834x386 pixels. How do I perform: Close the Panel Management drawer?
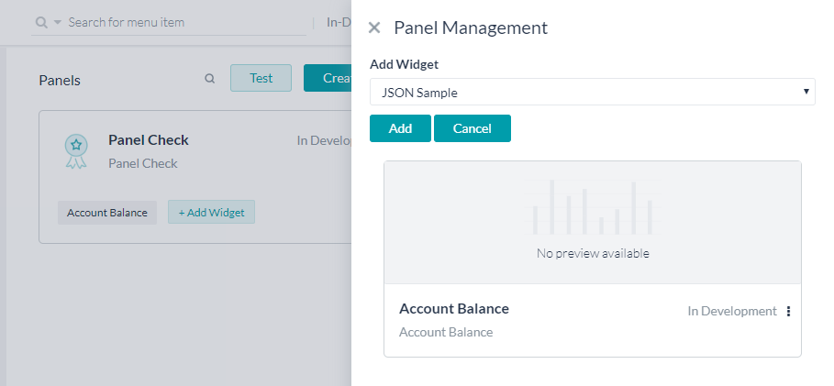coord(374,28)
